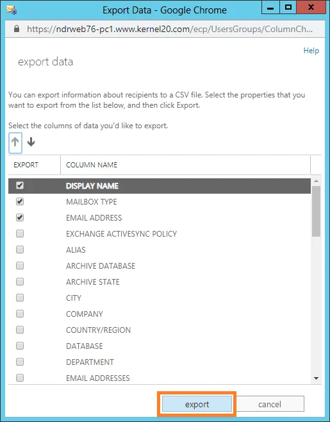Check the Alias checkbox
Image resolution: width=330 pixels, height=422 pixels.
20,249
